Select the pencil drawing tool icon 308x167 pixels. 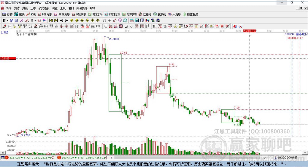click(x=4, y=27)
